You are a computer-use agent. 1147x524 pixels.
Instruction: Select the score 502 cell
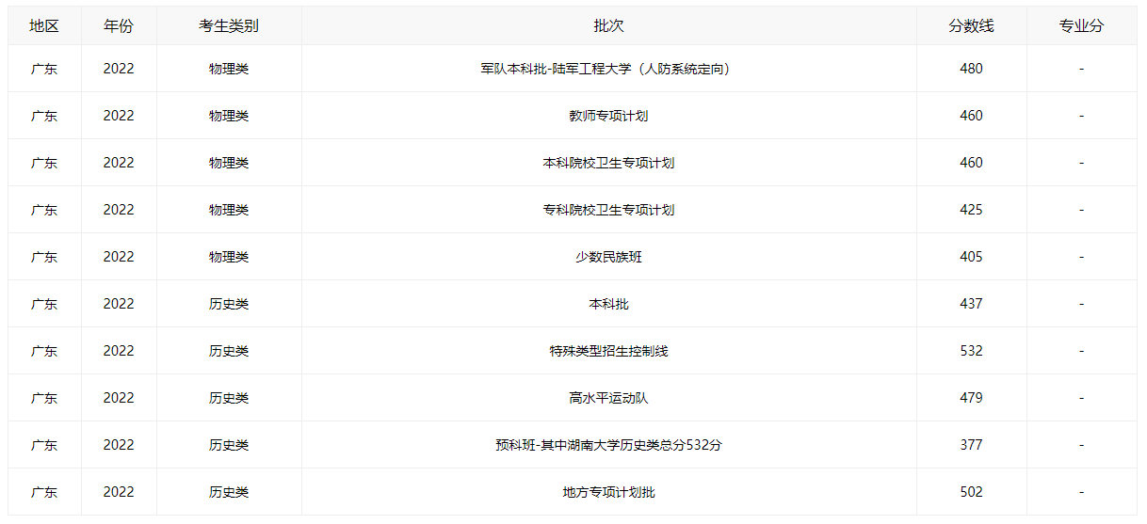[x=971, y=492]
